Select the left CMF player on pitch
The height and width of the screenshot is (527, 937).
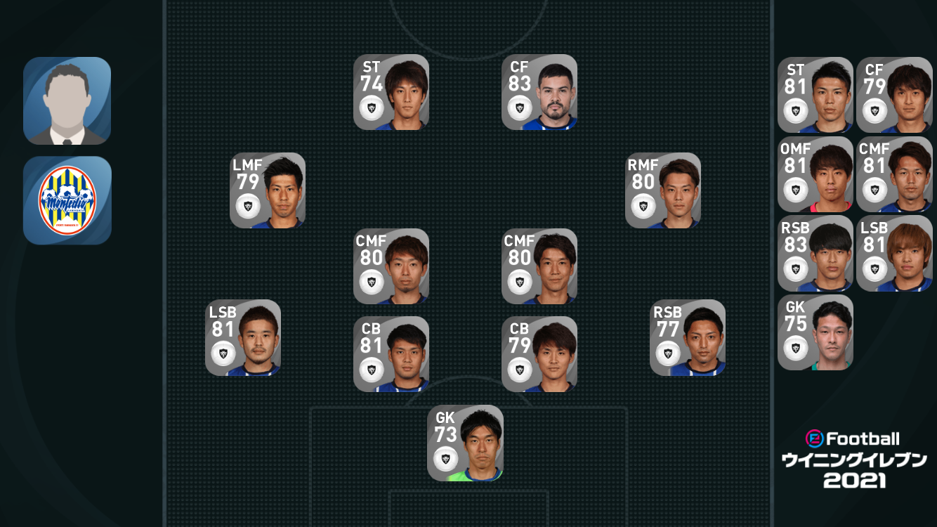click(x=391, y=266)
